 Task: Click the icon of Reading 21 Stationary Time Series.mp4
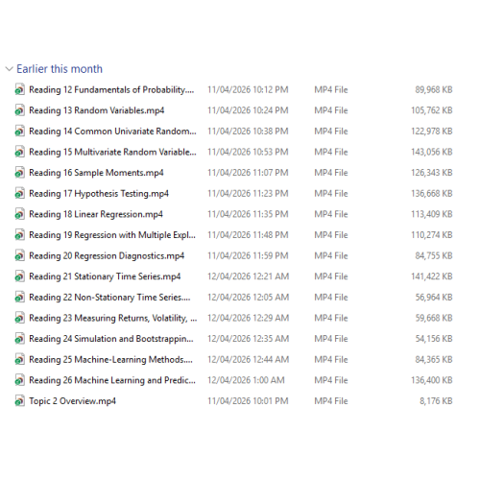[19, 276]
